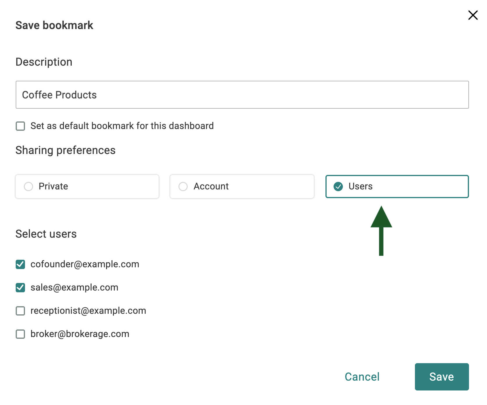The image size is (487, 405).
Task: Select the Users sharing option
Action: pos(397,187)
